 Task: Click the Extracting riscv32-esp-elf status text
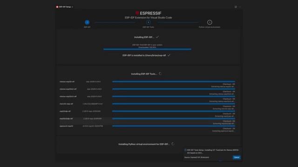point(223,109)
